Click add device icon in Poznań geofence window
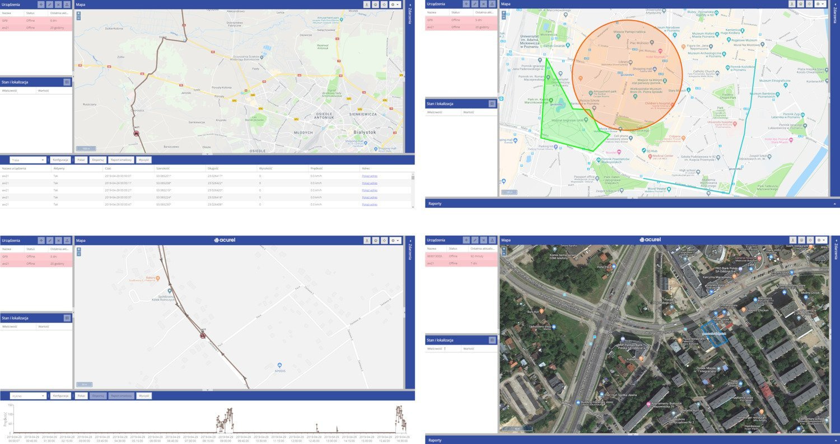Image resolution: width=840 pixels, height=444 pixels. 466,4
